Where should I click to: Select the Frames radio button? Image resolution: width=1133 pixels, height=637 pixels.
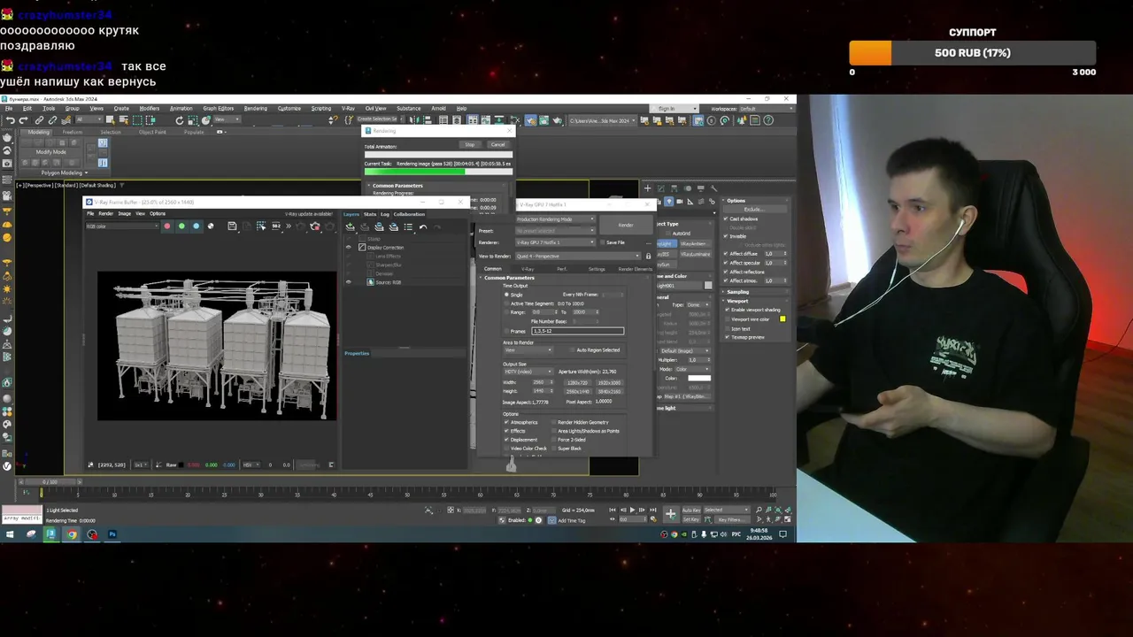(506, 331)
